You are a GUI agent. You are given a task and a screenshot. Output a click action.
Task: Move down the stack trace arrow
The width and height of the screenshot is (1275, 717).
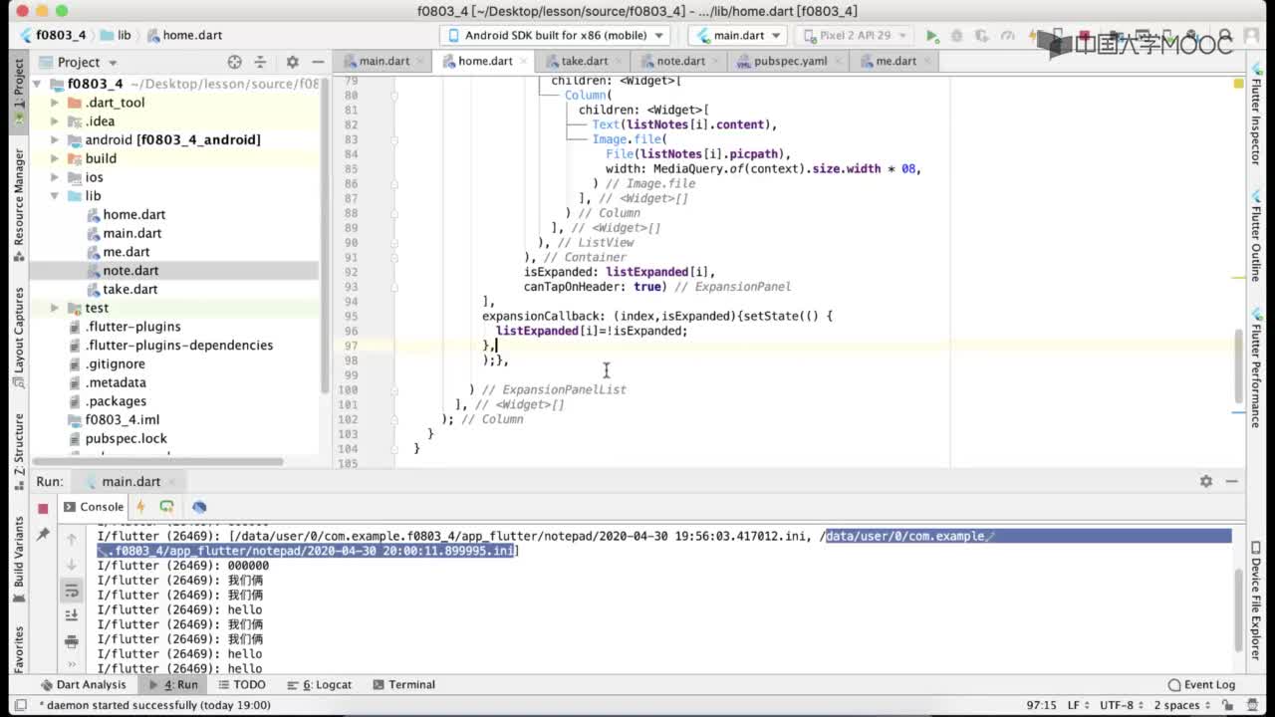tap(72, 565)
